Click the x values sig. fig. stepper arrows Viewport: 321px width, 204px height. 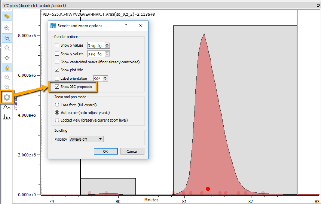point(107,45)
